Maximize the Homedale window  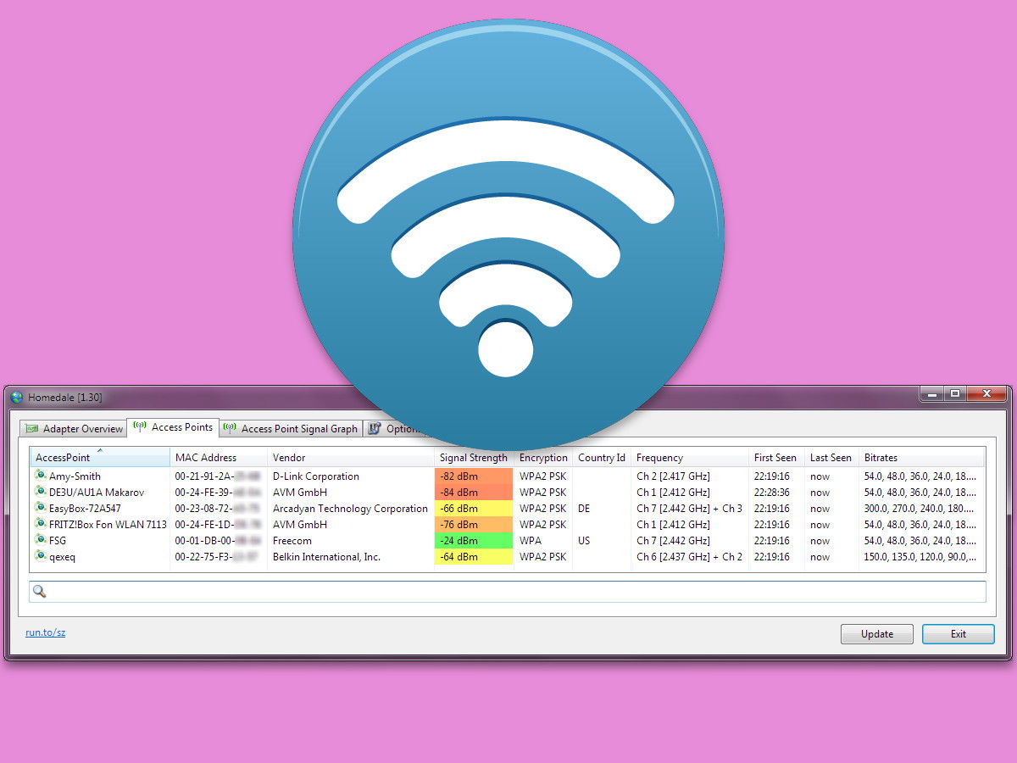point(955,394)
